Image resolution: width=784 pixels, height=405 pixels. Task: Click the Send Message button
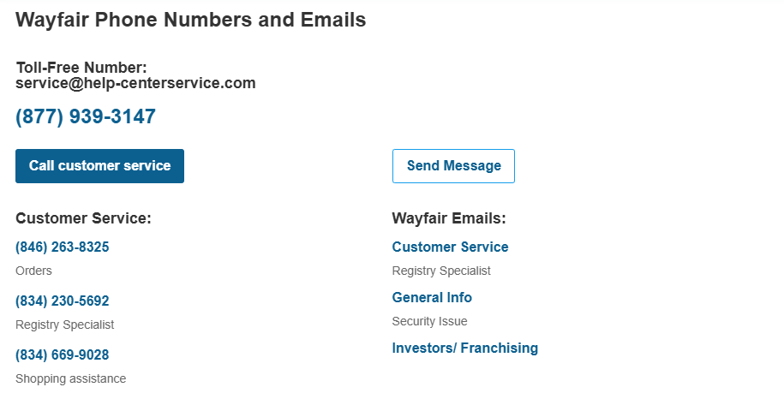click(453, 166)
